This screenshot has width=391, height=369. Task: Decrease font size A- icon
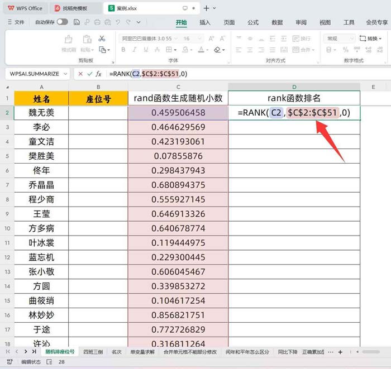point(222,39)
